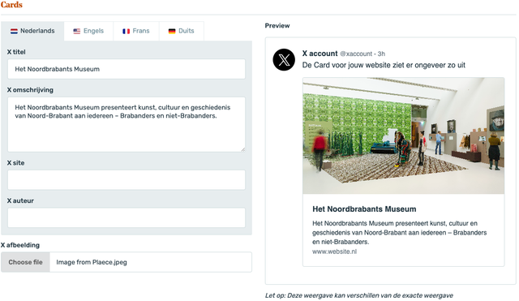Click the Het Noordbrabants Museum card title
This screenshot has width=519, height=301.
[x=364, y=209]
